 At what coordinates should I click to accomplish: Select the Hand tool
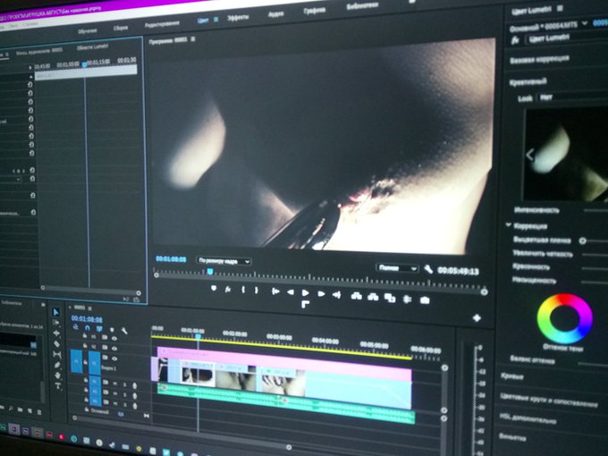58,376
